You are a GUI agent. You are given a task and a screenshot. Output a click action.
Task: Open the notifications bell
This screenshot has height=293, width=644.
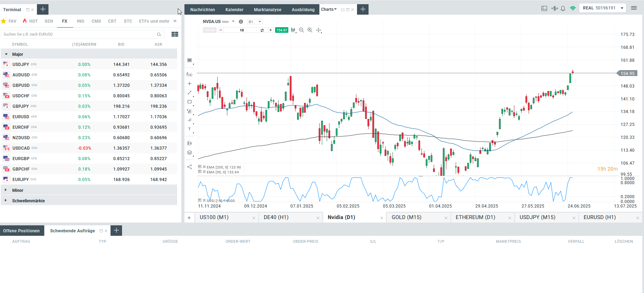(x=563, y=8)
